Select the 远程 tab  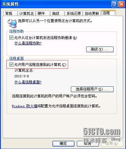(108, 13)
